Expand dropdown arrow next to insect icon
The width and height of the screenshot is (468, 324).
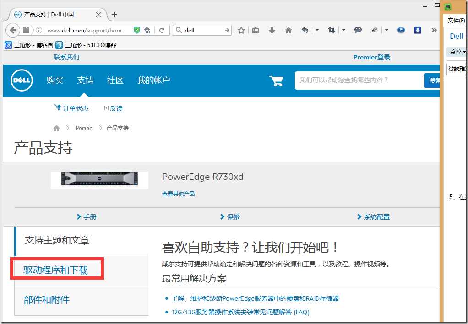point(386,30)
